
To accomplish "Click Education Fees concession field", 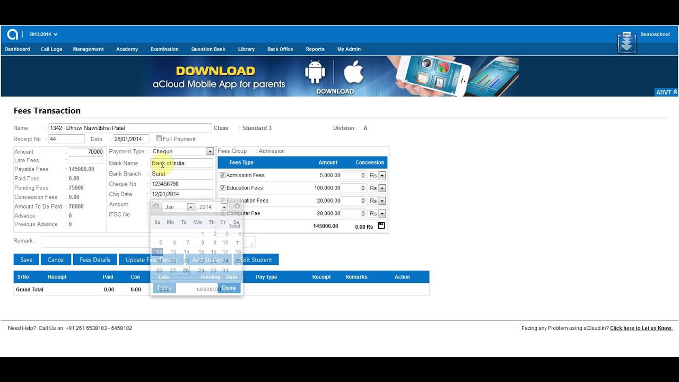I will pos(353,188).
